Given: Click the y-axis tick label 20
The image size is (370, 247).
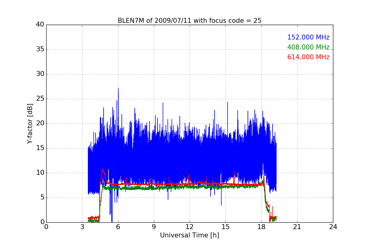Looking at the screenshot, I should point(40,124).
